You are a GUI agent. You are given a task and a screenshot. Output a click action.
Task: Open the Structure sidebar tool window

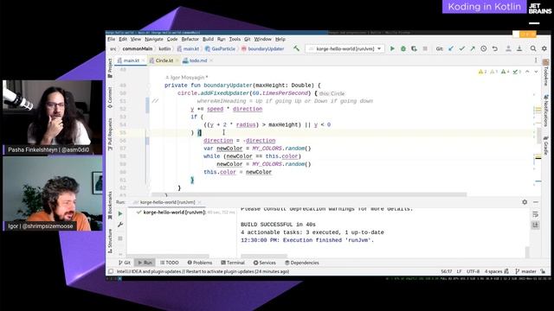(110, 241)
